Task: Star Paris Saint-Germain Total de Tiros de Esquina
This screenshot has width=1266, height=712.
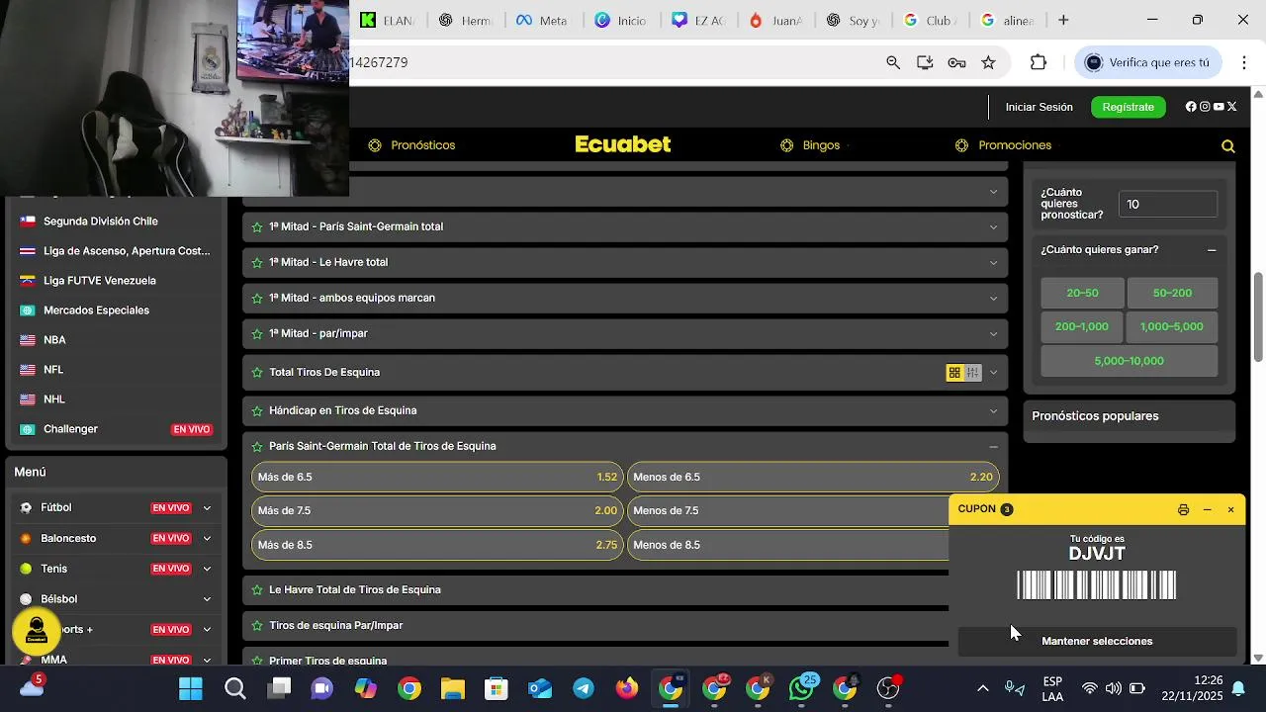Action: 257,447
